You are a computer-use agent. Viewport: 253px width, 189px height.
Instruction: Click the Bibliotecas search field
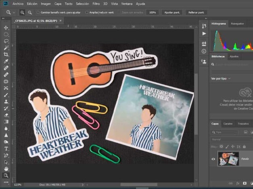tap(232, 64)
